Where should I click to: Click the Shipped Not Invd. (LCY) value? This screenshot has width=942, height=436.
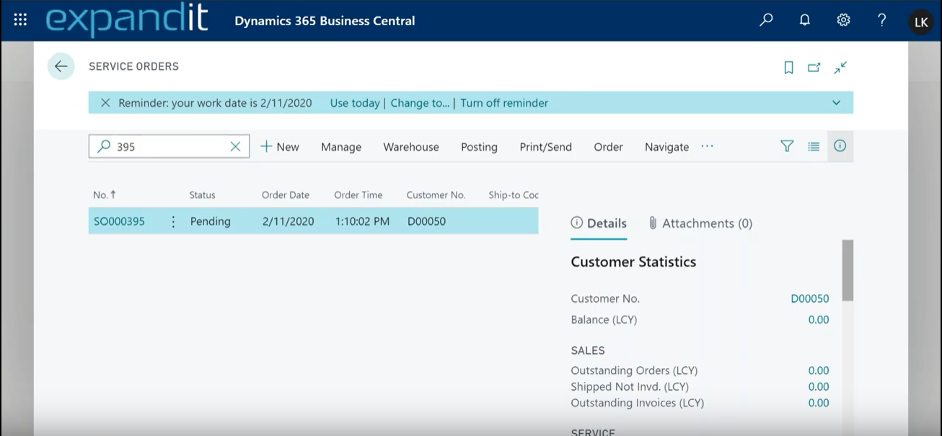pyautogui.click(x=819, y=387)
